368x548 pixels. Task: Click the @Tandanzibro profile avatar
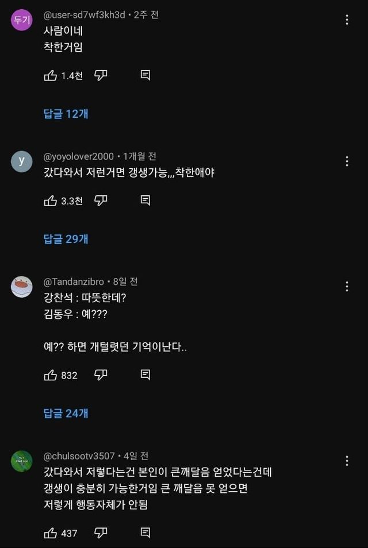[x=22, y=287]
